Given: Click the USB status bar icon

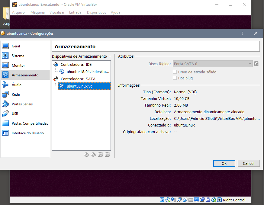Looking at the screenshot, I should tap(185, 200).
